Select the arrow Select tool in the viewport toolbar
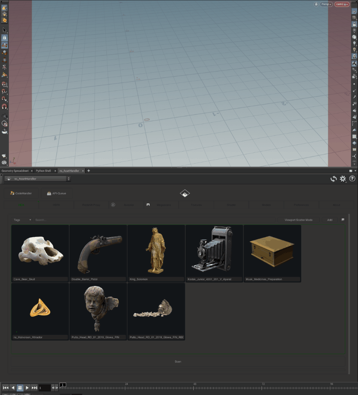 pos(4,30)
